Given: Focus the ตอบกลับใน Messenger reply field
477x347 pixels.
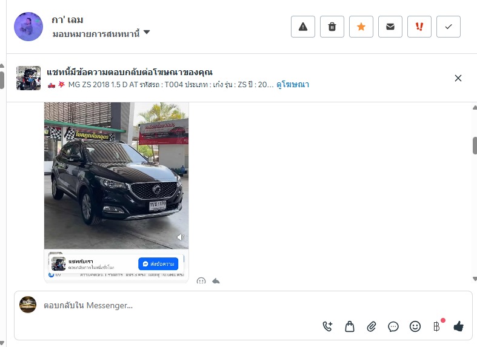Looking at the screenshot, I should (244, 305).
